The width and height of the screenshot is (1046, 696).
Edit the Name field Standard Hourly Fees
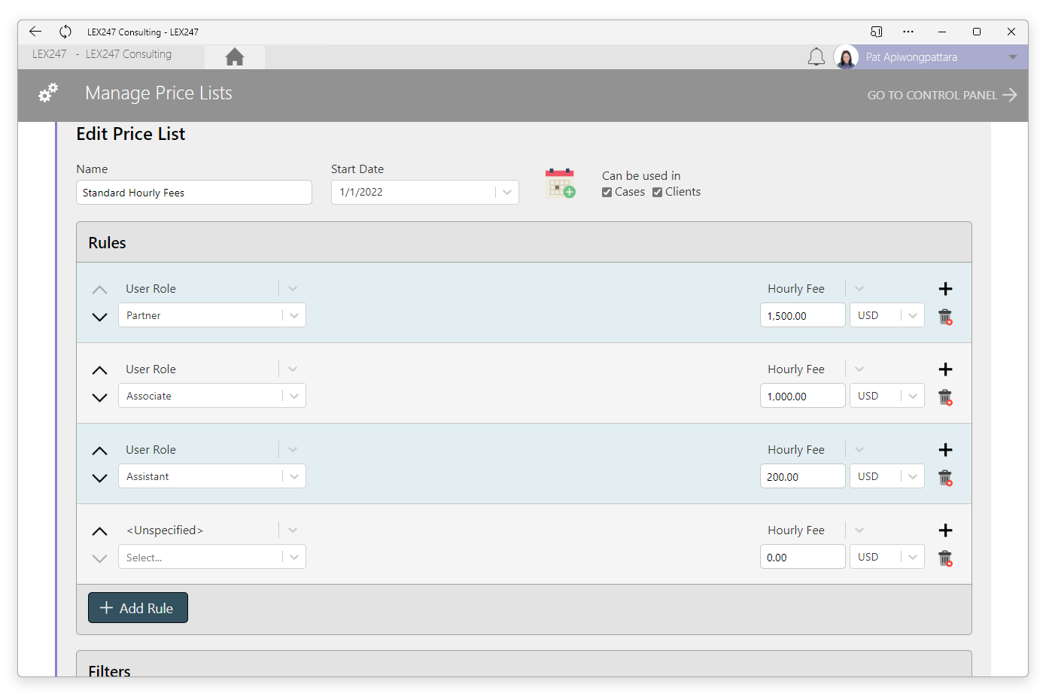click(x=194, y=193)
